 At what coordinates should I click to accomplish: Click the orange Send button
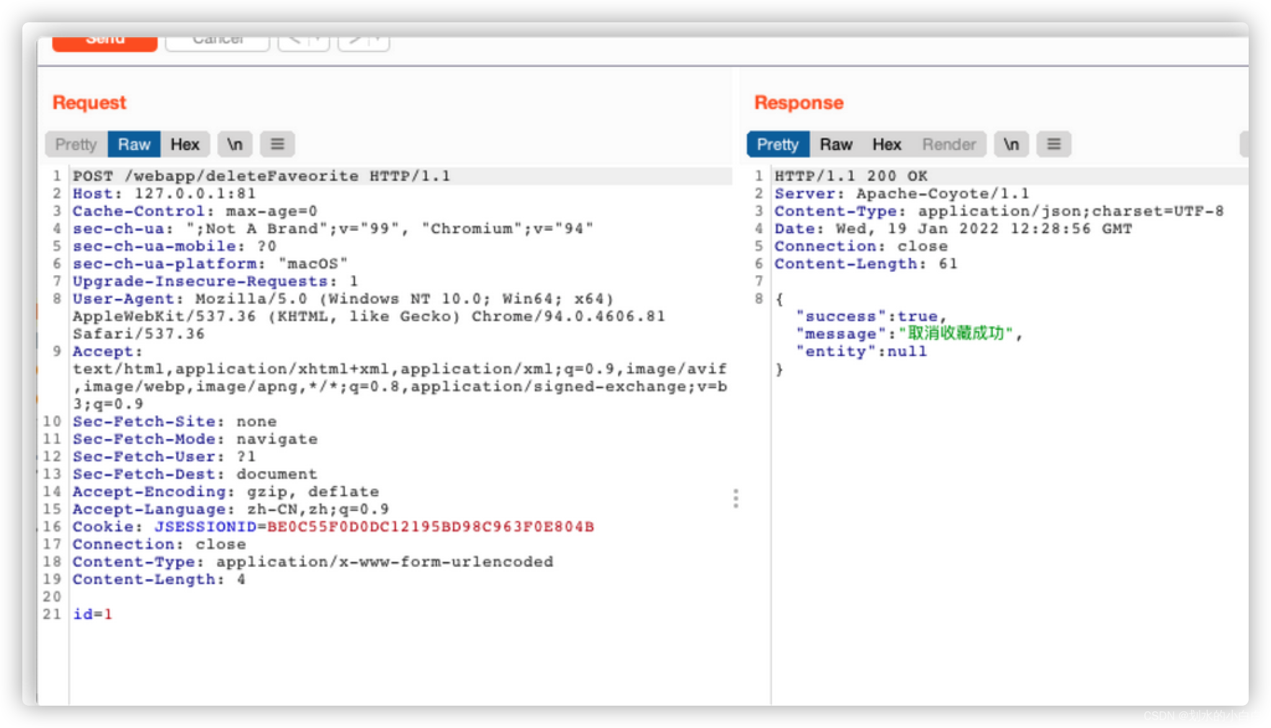pyautogui.click(x=105, y=43)
